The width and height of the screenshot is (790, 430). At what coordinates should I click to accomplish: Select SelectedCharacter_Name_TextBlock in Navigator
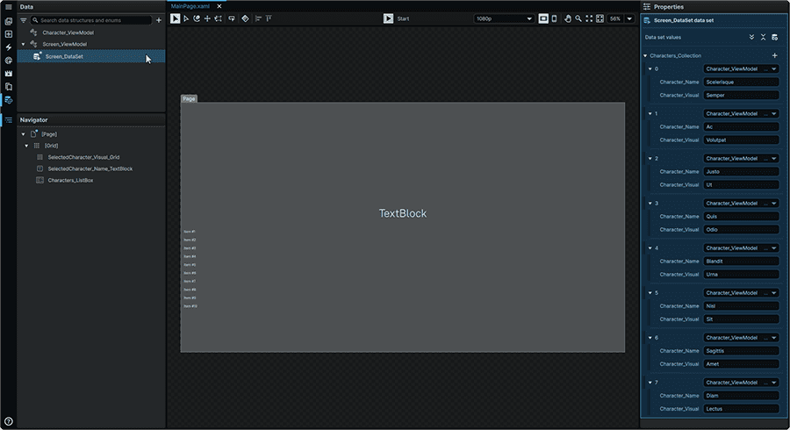90,168
